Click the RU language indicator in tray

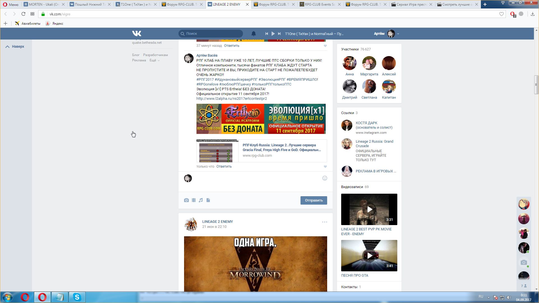[481, 297]
